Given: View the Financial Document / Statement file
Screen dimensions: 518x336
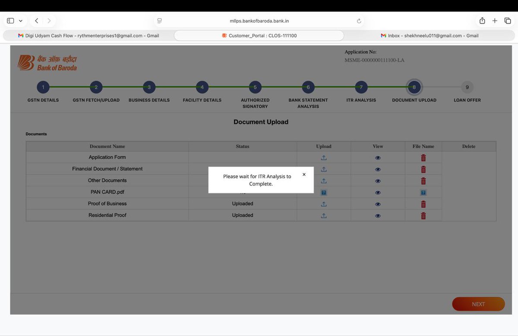Looking at the screenshot, I should click(x=378, y=169).
